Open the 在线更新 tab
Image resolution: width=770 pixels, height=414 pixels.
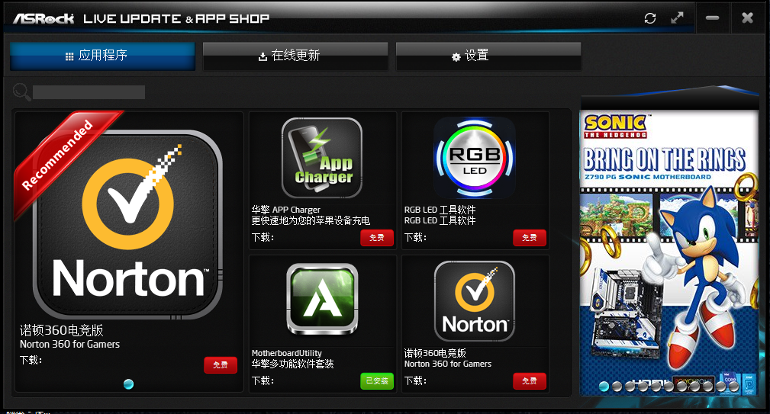[x=295, y=56]
